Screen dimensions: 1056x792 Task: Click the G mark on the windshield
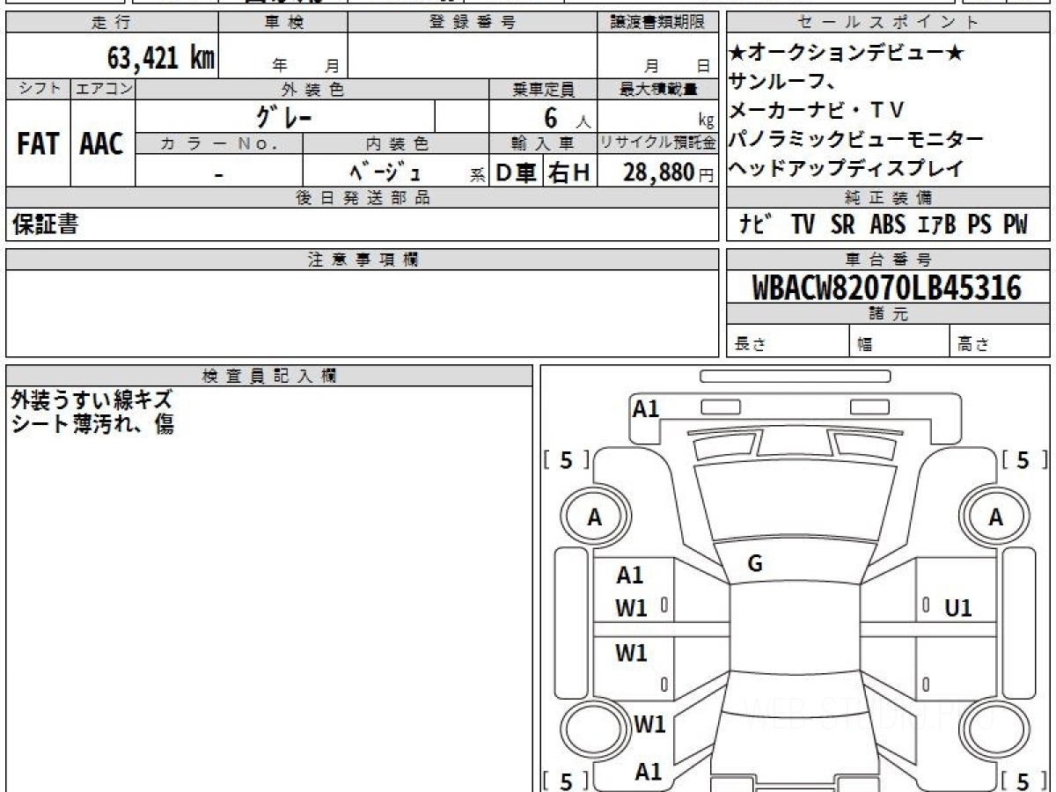754,564
